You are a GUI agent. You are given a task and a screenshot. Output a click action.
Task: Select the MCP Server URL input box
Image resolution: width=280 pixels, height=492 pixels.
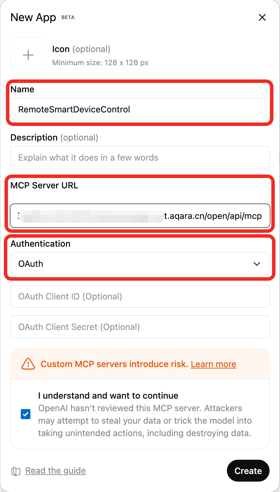[140, 216]
